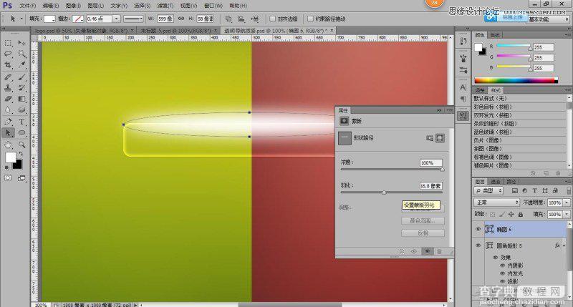Viewport: 573px width, 307px height.
Task: Enable the 约束路径拖动 checkbox
Action: (x=310, y=19)
